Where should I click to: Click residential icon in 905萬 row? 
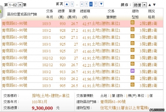[133, 85]
